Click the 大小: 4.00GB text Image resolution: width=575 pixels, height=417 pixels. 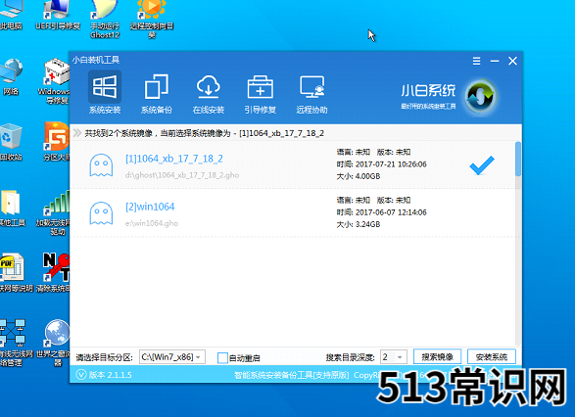click(359, 176)
